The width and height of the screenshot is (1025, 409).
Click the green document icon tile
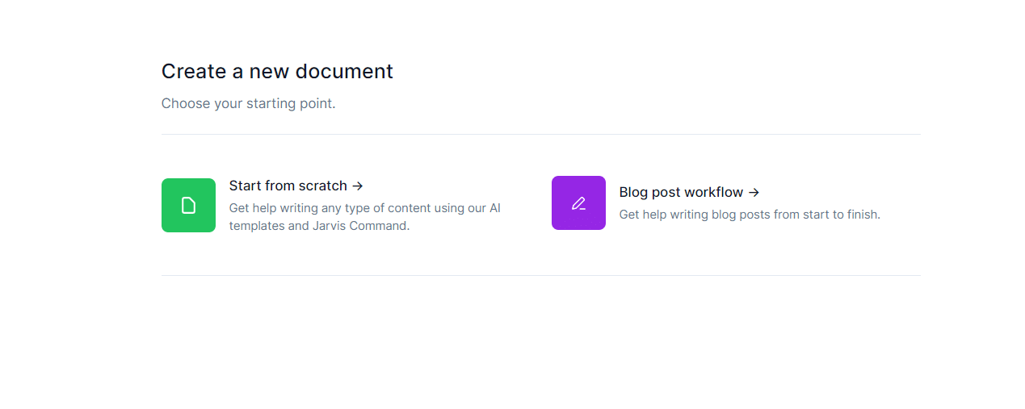(188, 205)
